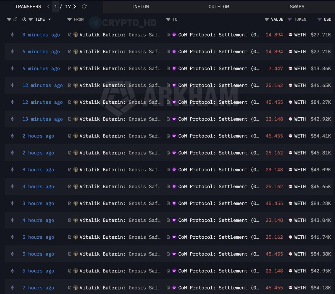
Task: Click WETH label in $43.04K row
Action: 300,220
